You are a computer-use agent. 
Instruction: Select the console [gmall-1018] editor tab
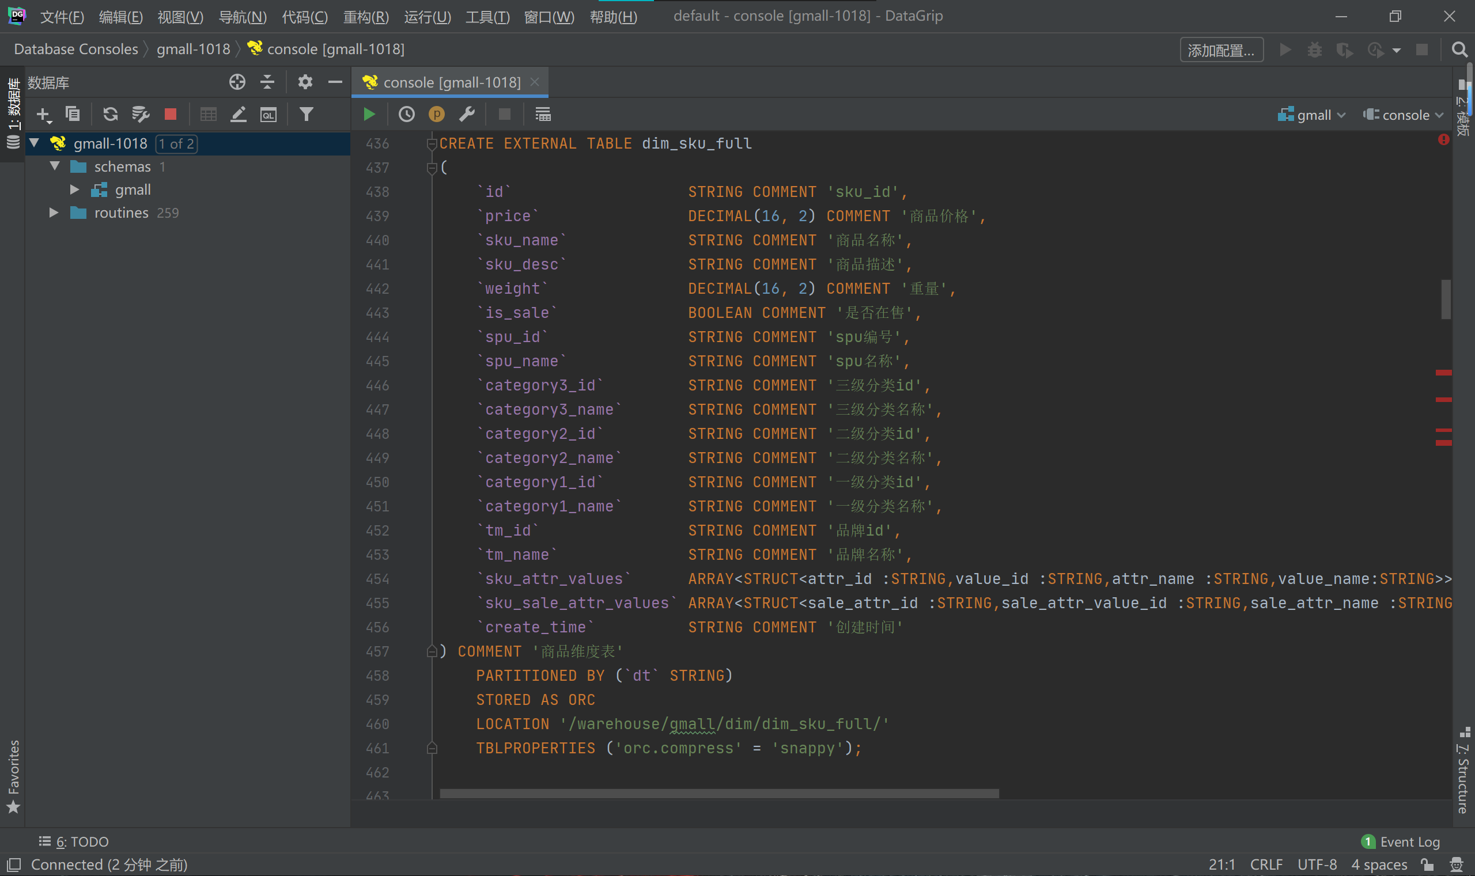[451, 82]
